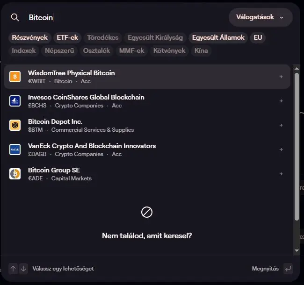Click the arrow on Bitcoin Depot Inc. row
This screenshot has height=285, width=304.
pos(281,125)
